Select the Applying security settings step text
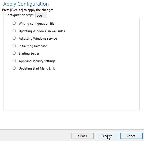This screenshot has height=141, width=144. coord(37,61)
